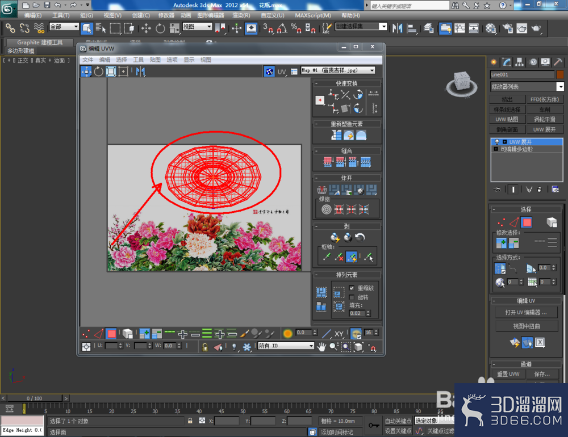Toggle the lightbulb of UVW 展开 modifier
The height and width of the screenshot is (437, 568).
497,142
